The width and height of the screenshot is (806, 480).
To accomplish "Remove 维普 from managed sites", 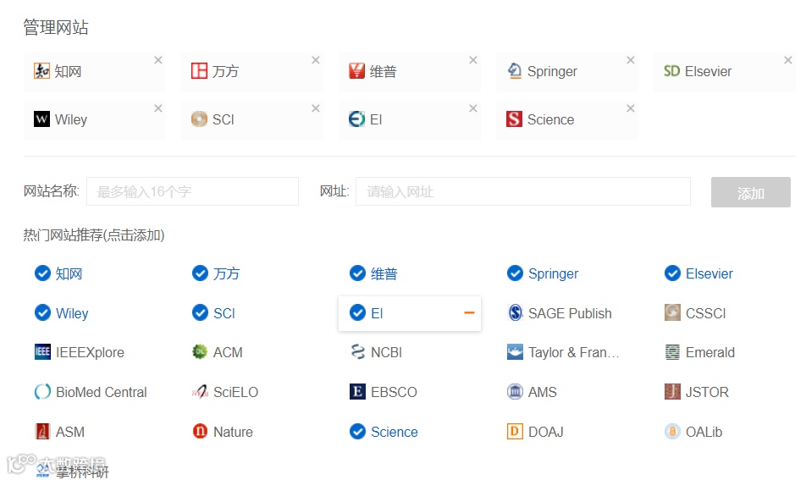I will (473, 60).
